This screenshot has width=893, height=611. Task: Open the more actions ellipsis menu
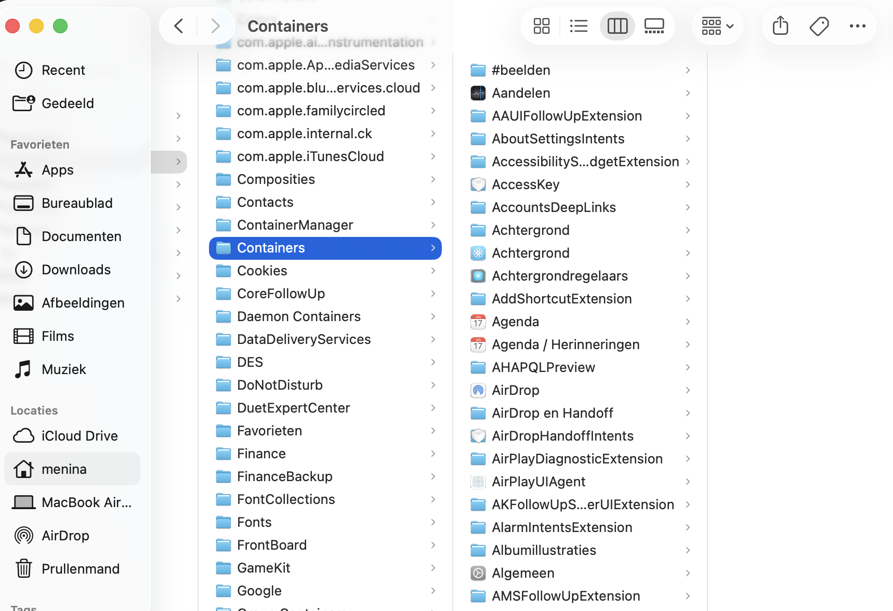[x=857, y=25]
